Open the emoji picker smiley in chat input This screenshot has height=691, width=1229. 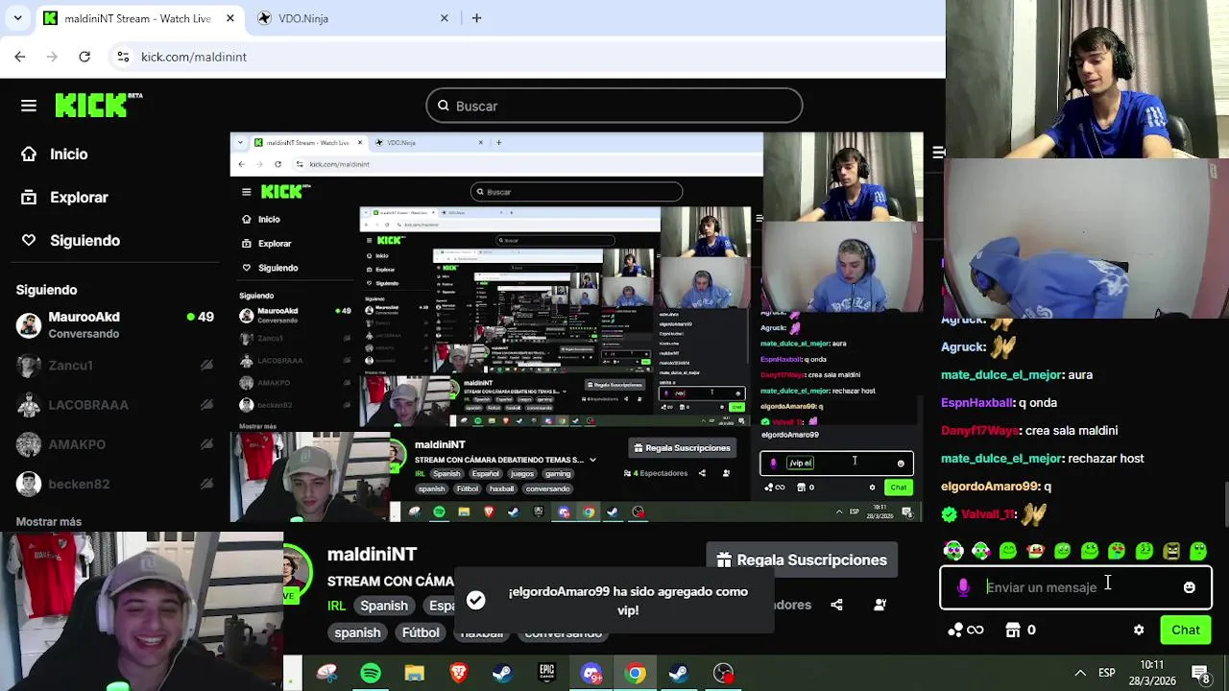1190,587
